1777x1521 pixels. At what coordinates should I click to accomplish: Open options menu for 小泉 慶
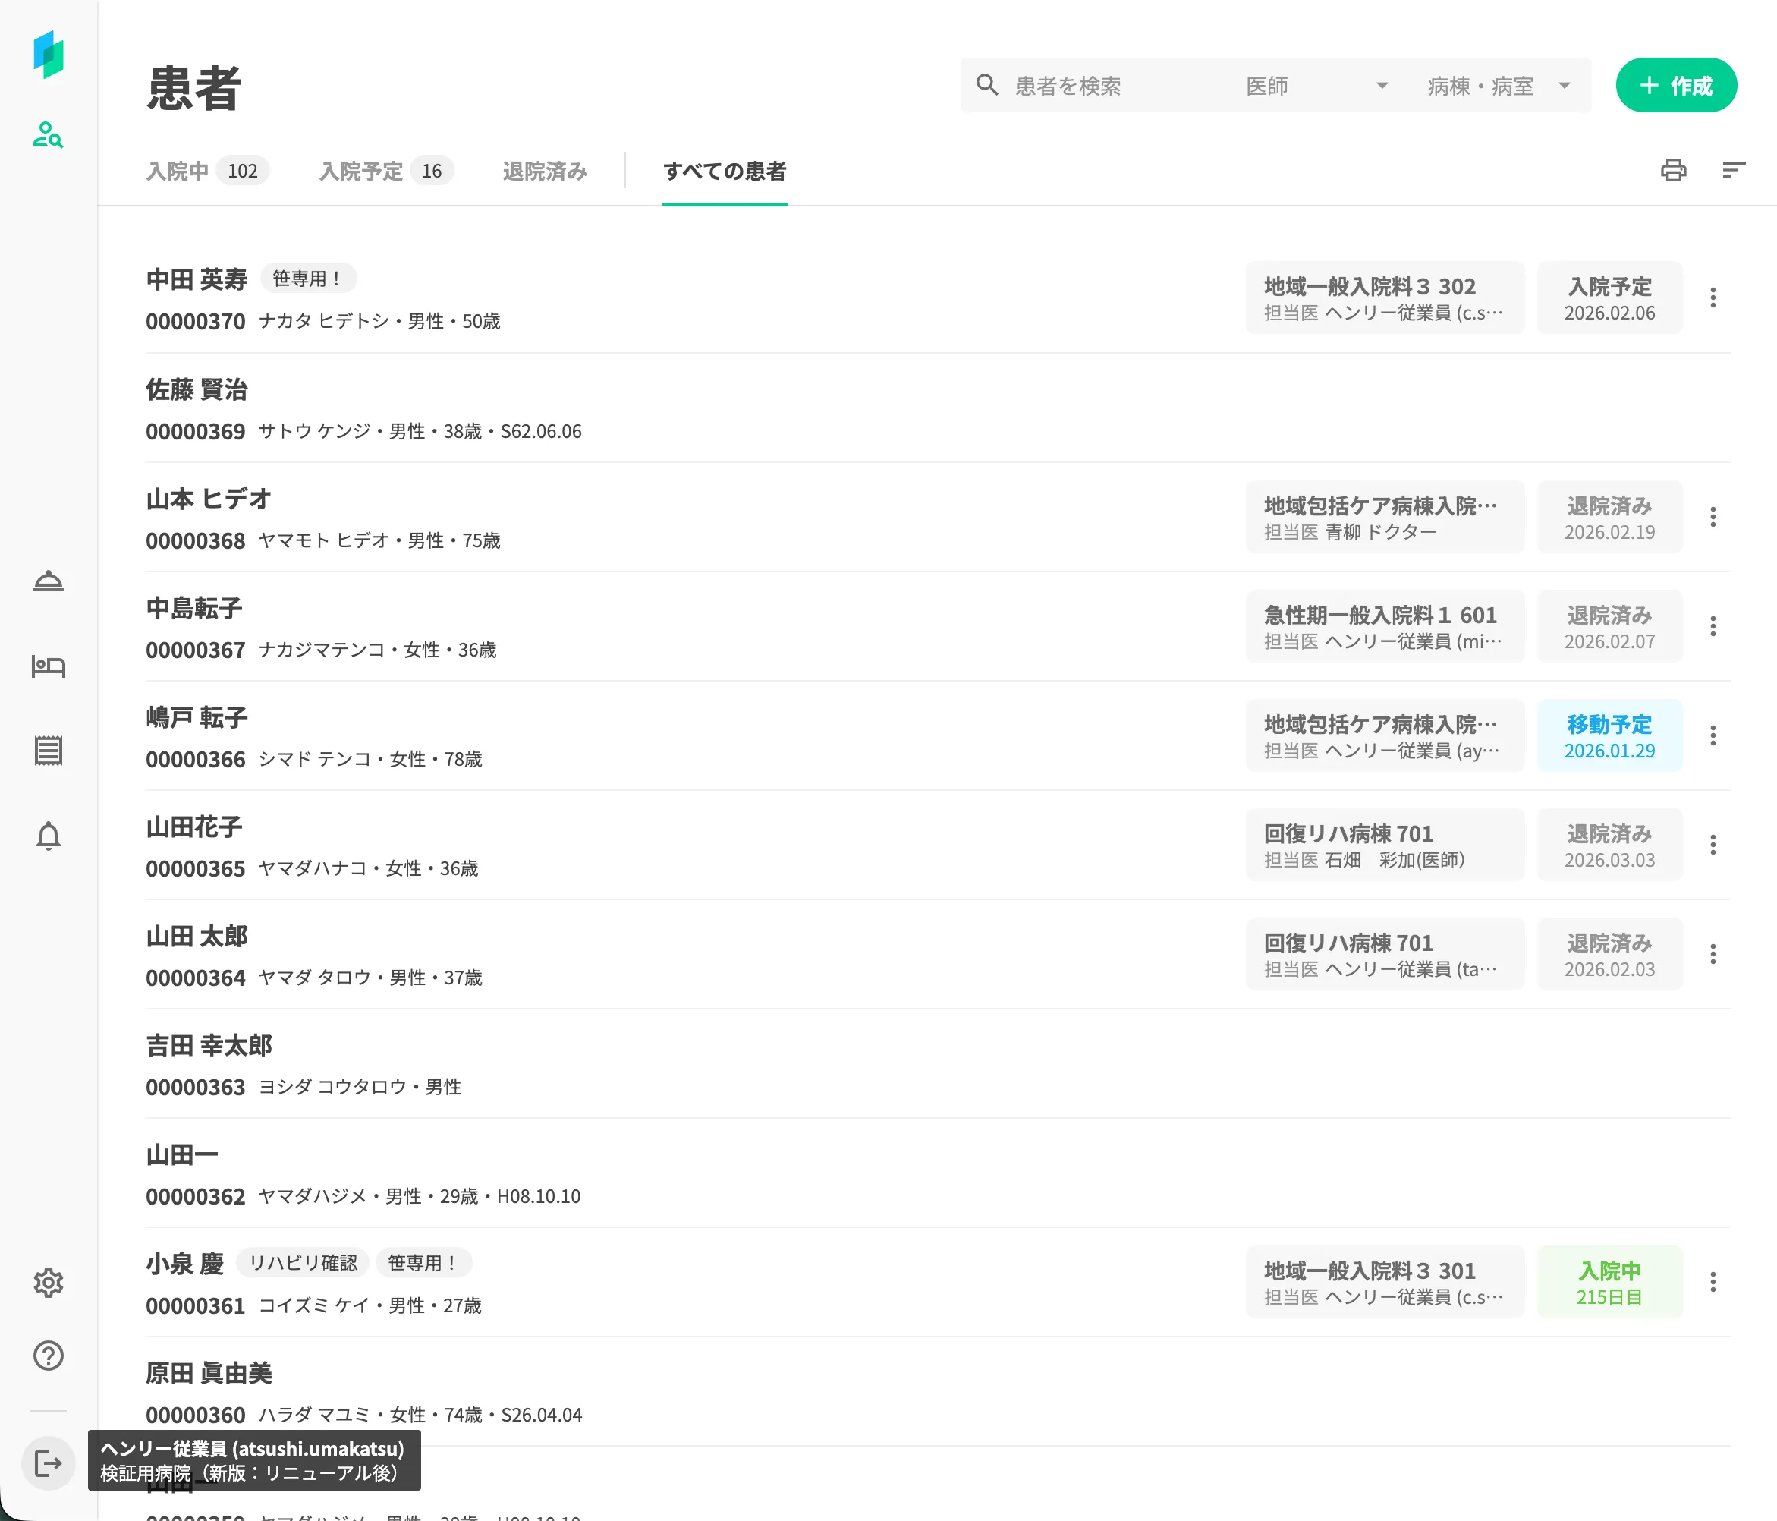(1713, 1282)
